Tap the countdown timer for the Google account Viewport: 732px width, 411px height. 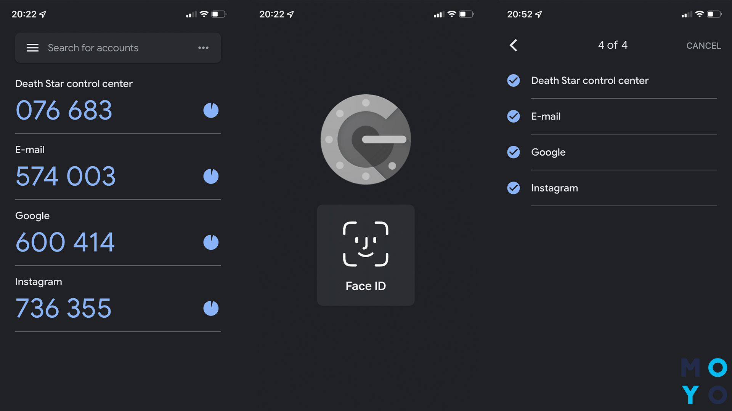point(211,242)
